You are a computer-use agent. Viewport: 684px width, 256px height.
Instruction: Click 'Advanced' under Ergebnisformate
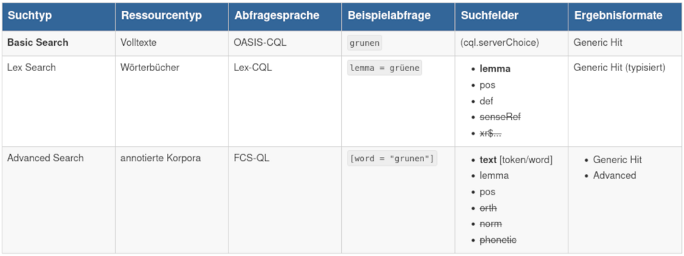pyautogui.click(x=615, y=175)
